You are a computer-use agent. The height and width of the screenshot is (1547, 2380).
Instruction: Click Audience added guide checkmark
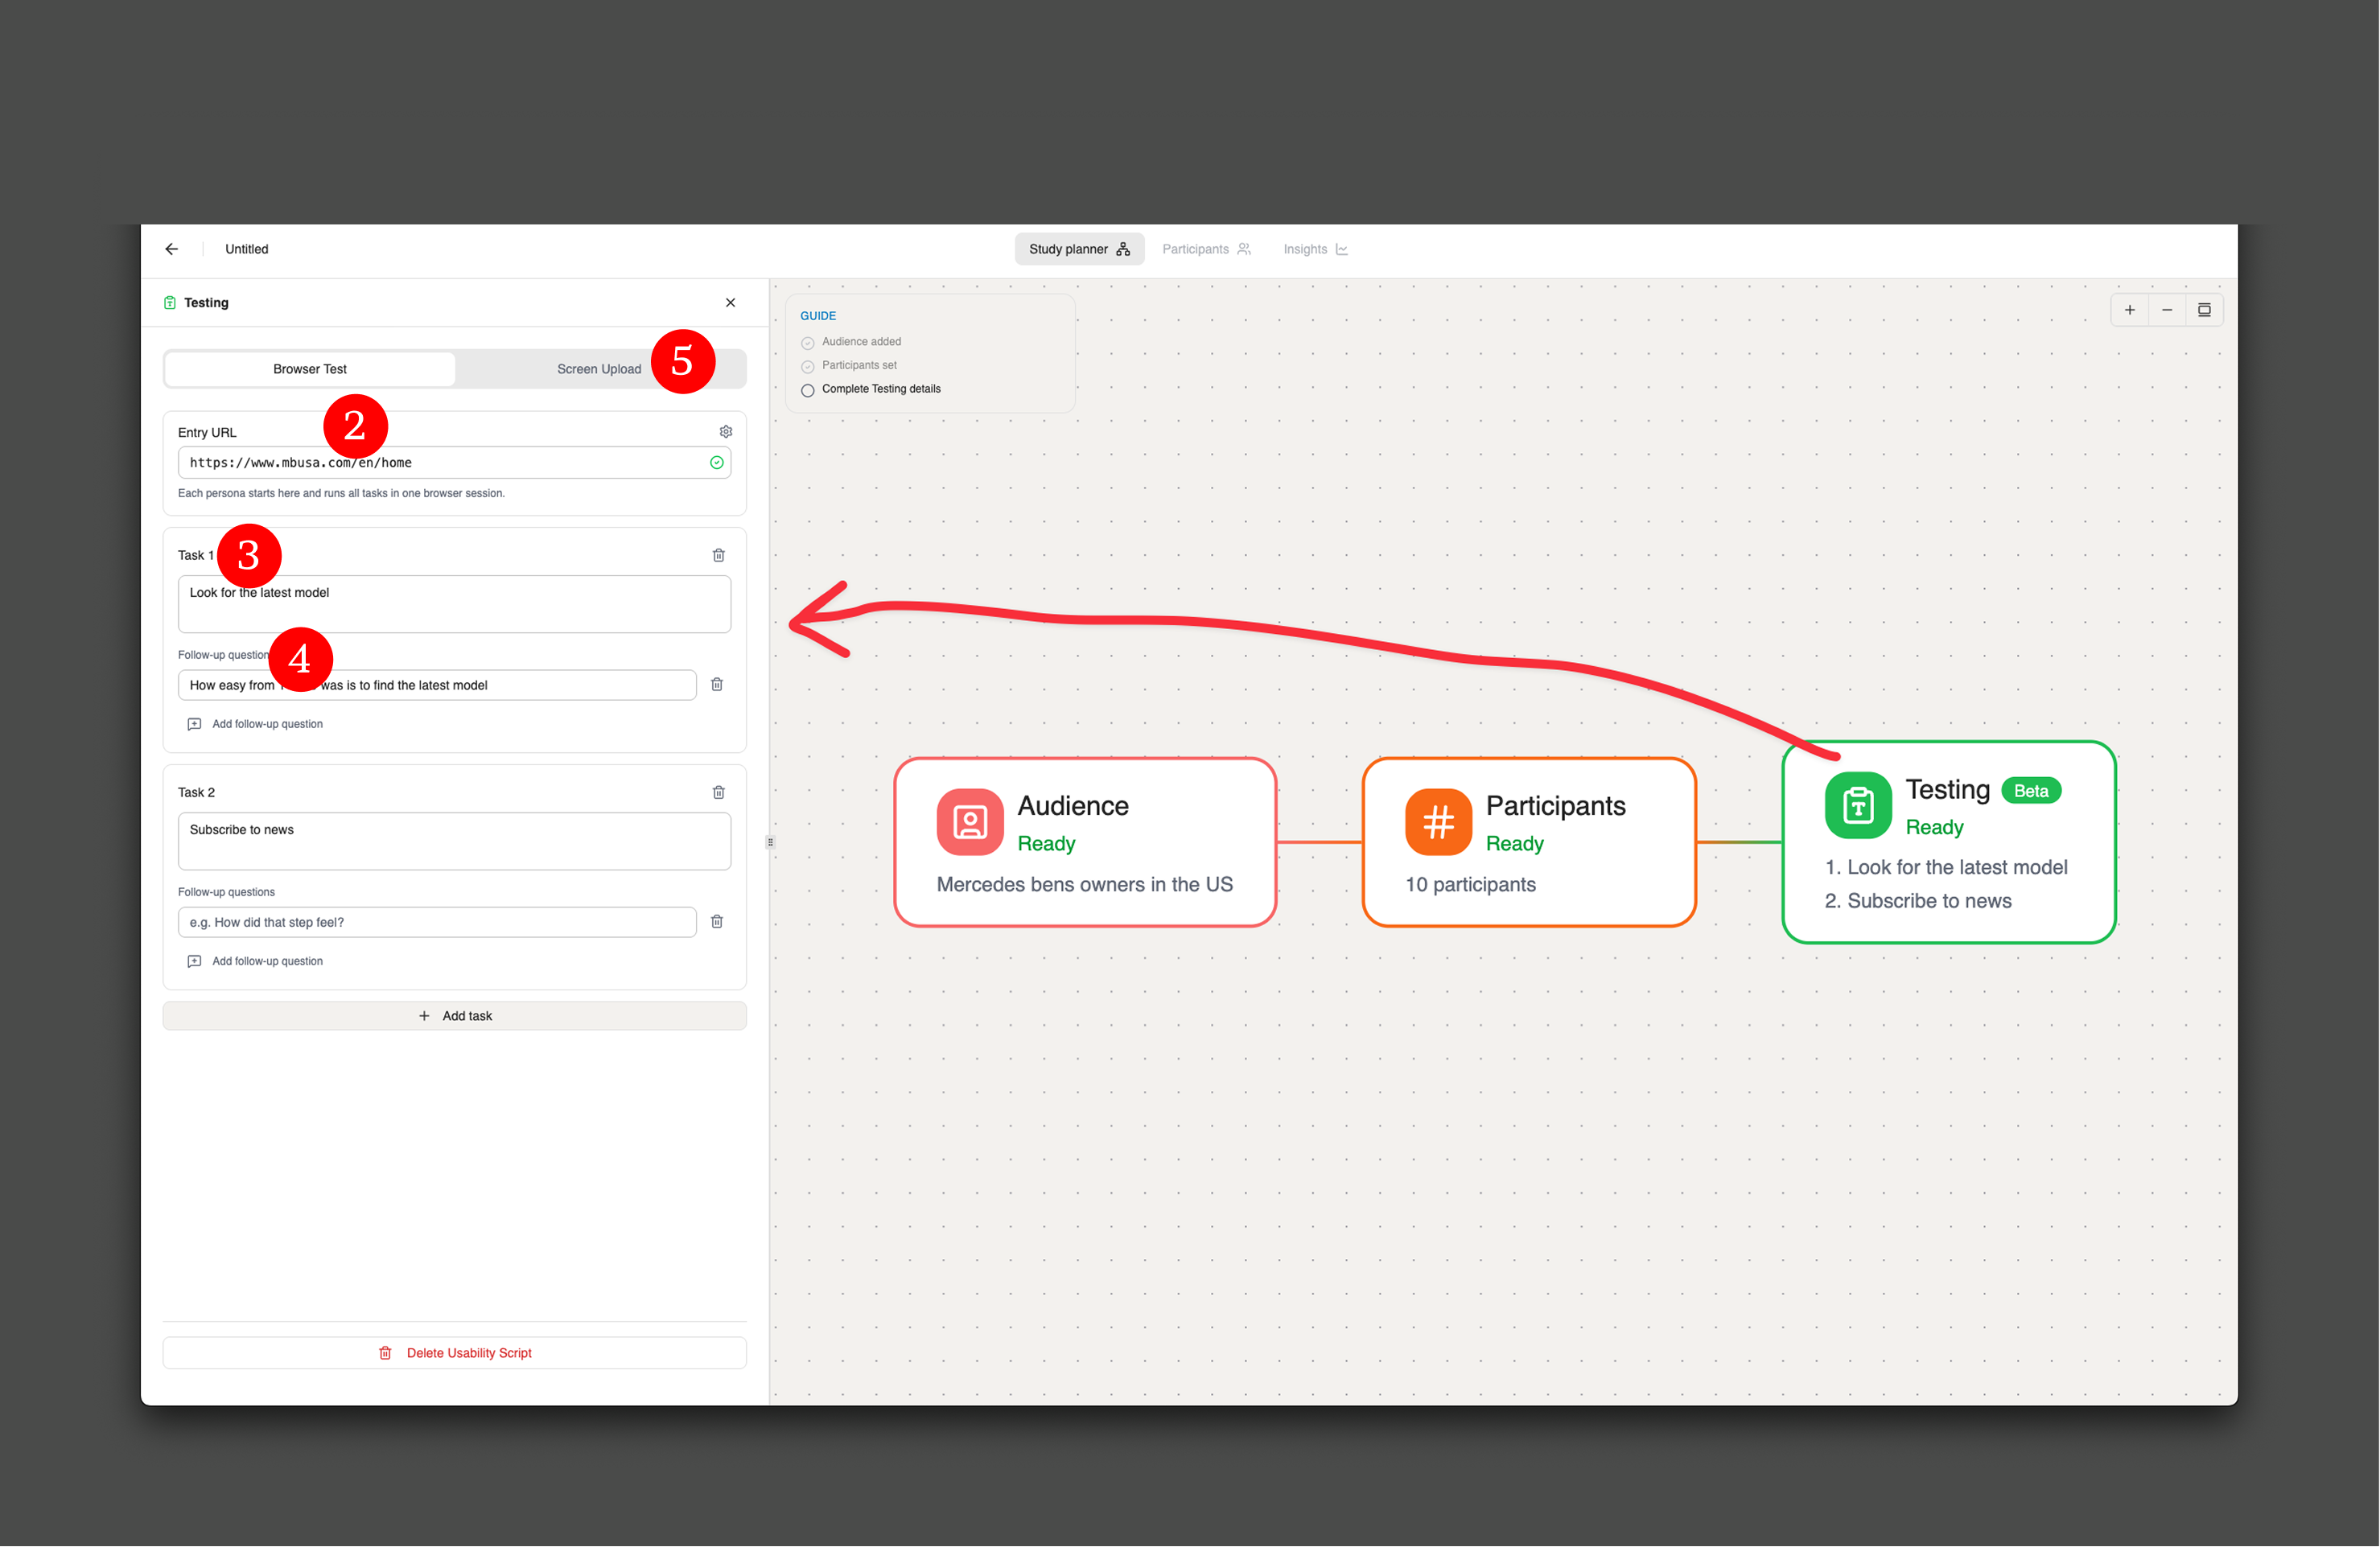(x=807, y=343)
